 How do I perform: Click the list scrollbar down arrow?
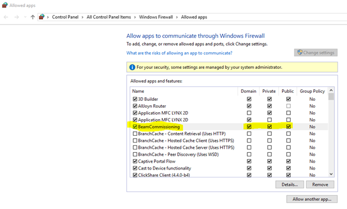(331, 174)
